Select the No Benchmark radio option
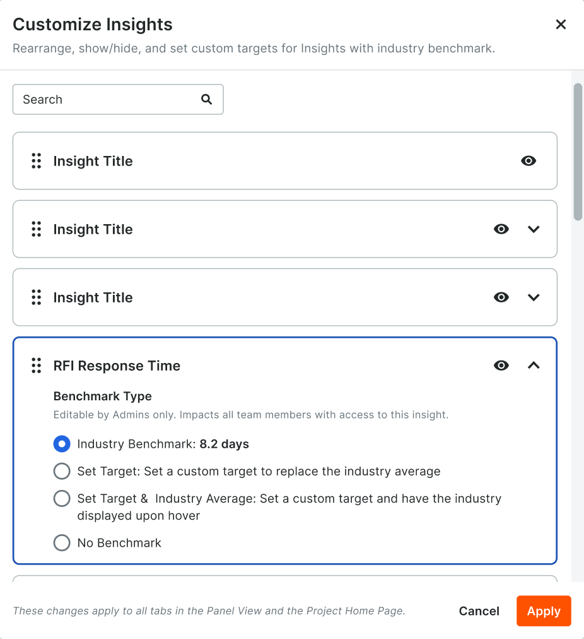Viewport: 584px width, 639px height. click(x=62, y=542)
